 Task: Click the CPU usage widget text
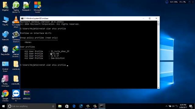(183, 2)
